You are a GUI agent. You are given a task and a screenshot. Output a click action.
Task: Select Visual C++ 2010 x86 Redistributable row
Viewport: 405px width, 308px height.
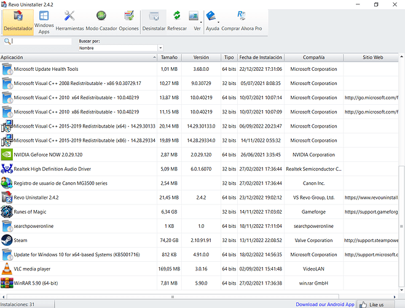click(x=199, y=112)
